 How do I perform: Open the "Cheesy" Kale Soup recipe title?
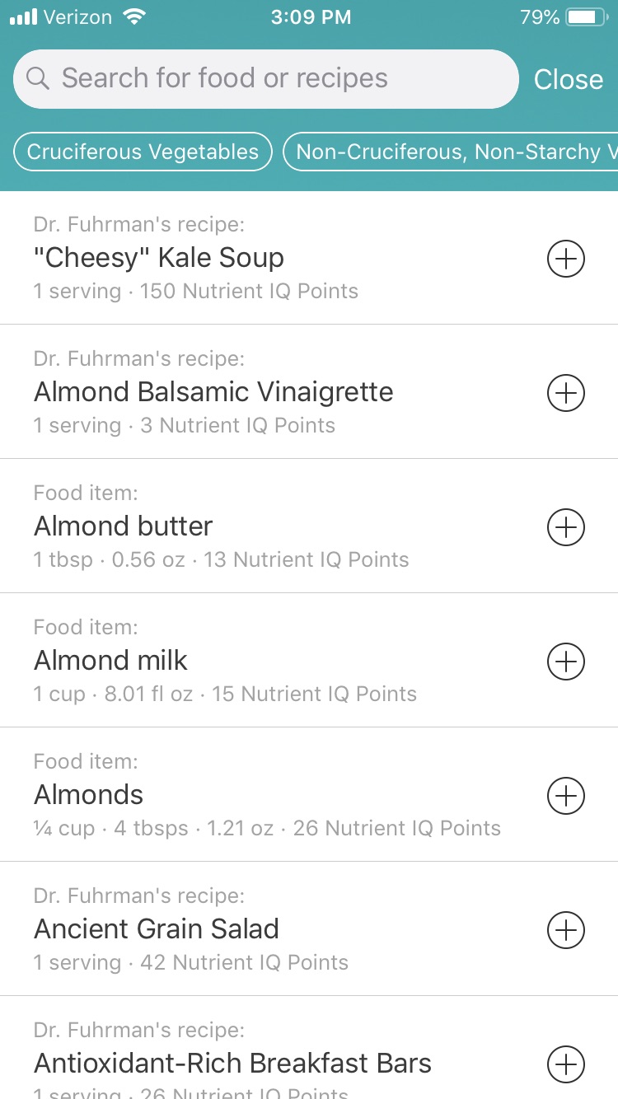pyautogui.click(x=159, y=258)
